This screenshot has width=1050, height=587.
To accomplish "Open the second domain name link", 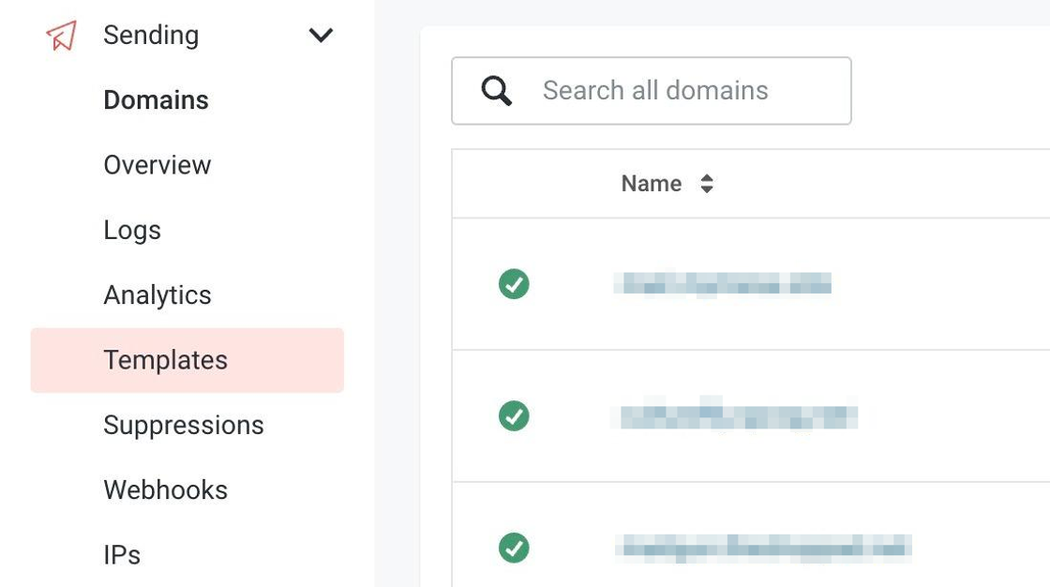I will 735,415.
